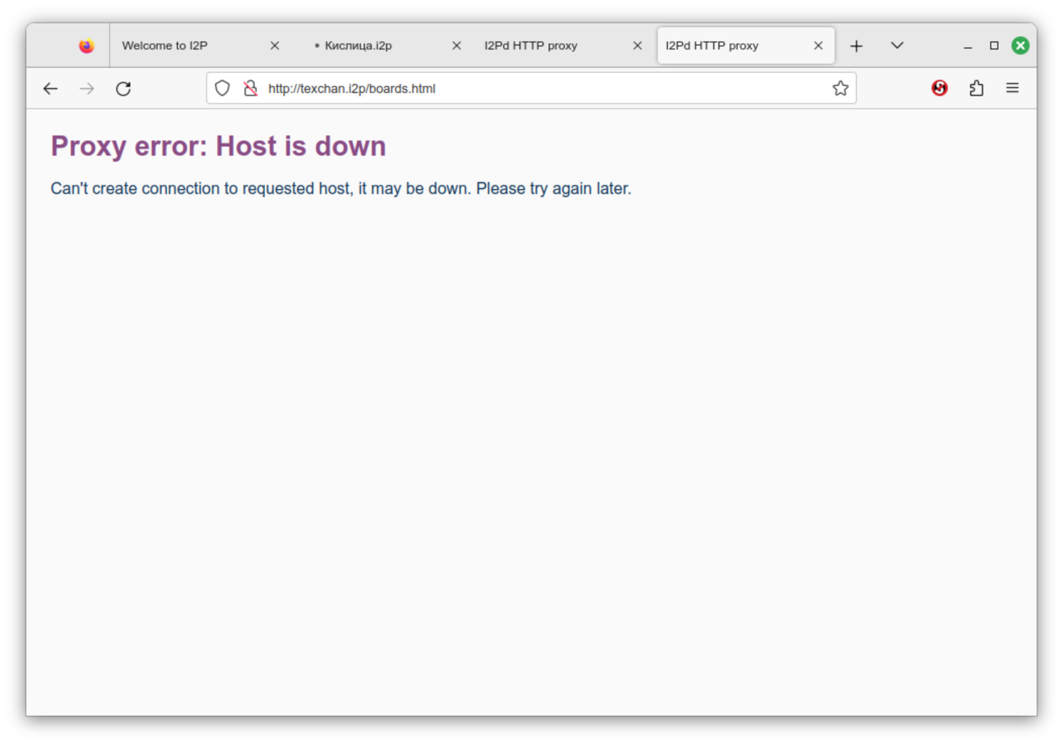Close the inactive I2Pd HTTP proxy tab

pyautogui.click(x=638, y=46)
